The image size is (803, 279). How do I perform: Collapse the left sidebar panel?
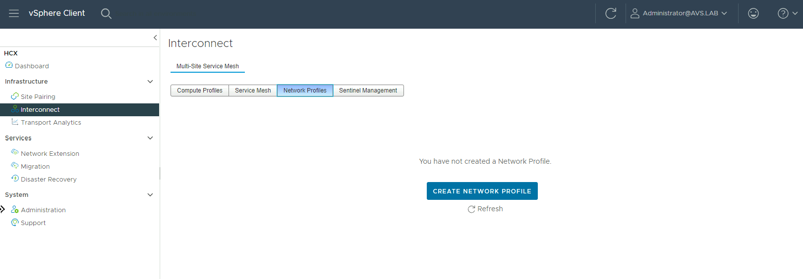[155, 38]
